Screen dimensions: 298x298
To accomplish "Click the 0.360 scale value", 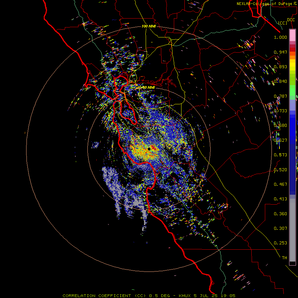I will coord(280,214).
